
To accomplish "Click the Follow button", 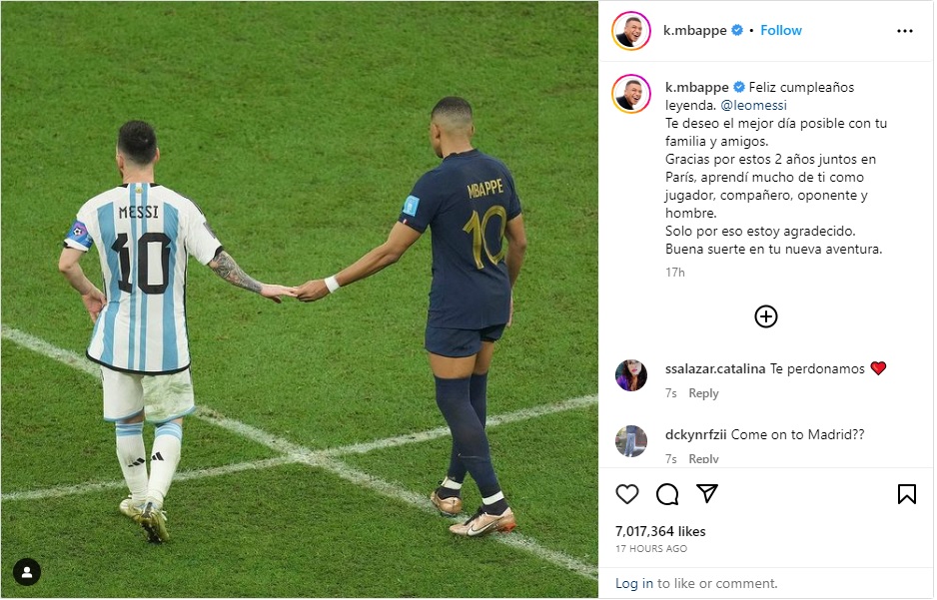I will point(781,30).
